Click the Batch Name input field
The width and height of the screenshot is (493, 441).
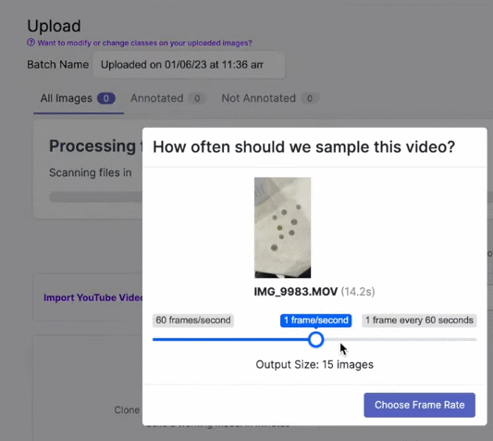click(189, 65)
